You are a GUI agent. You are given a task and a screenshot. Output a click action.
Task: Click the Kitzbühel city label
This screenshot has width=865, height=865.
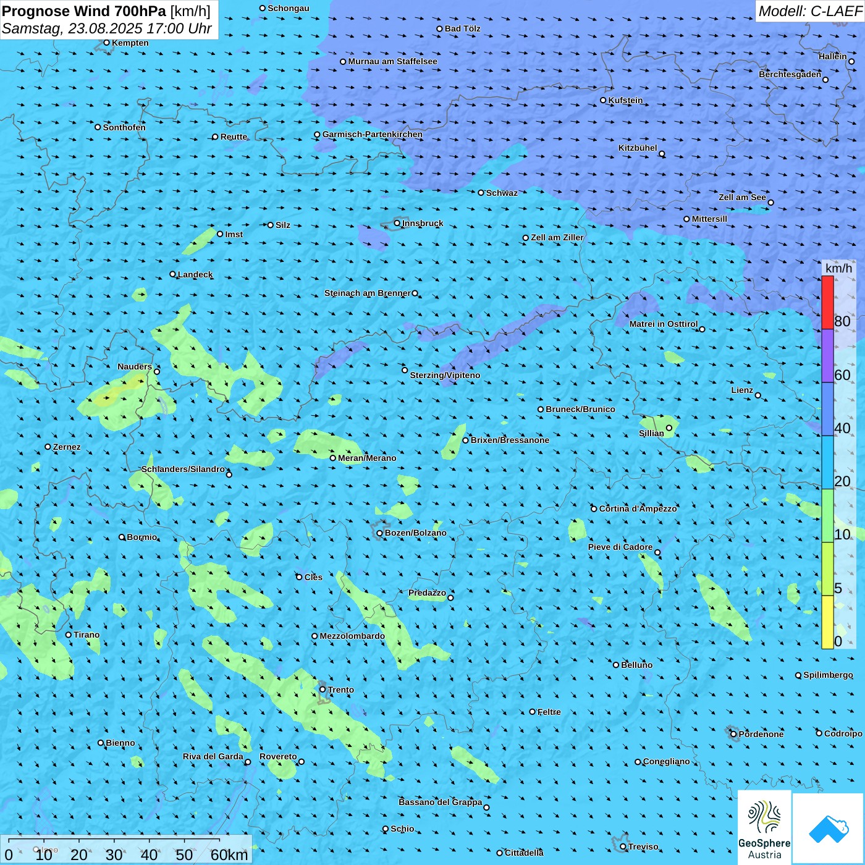638,148
